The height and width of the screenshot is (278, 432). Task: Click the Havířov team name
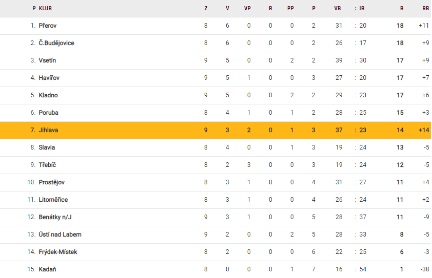[49, 78]
